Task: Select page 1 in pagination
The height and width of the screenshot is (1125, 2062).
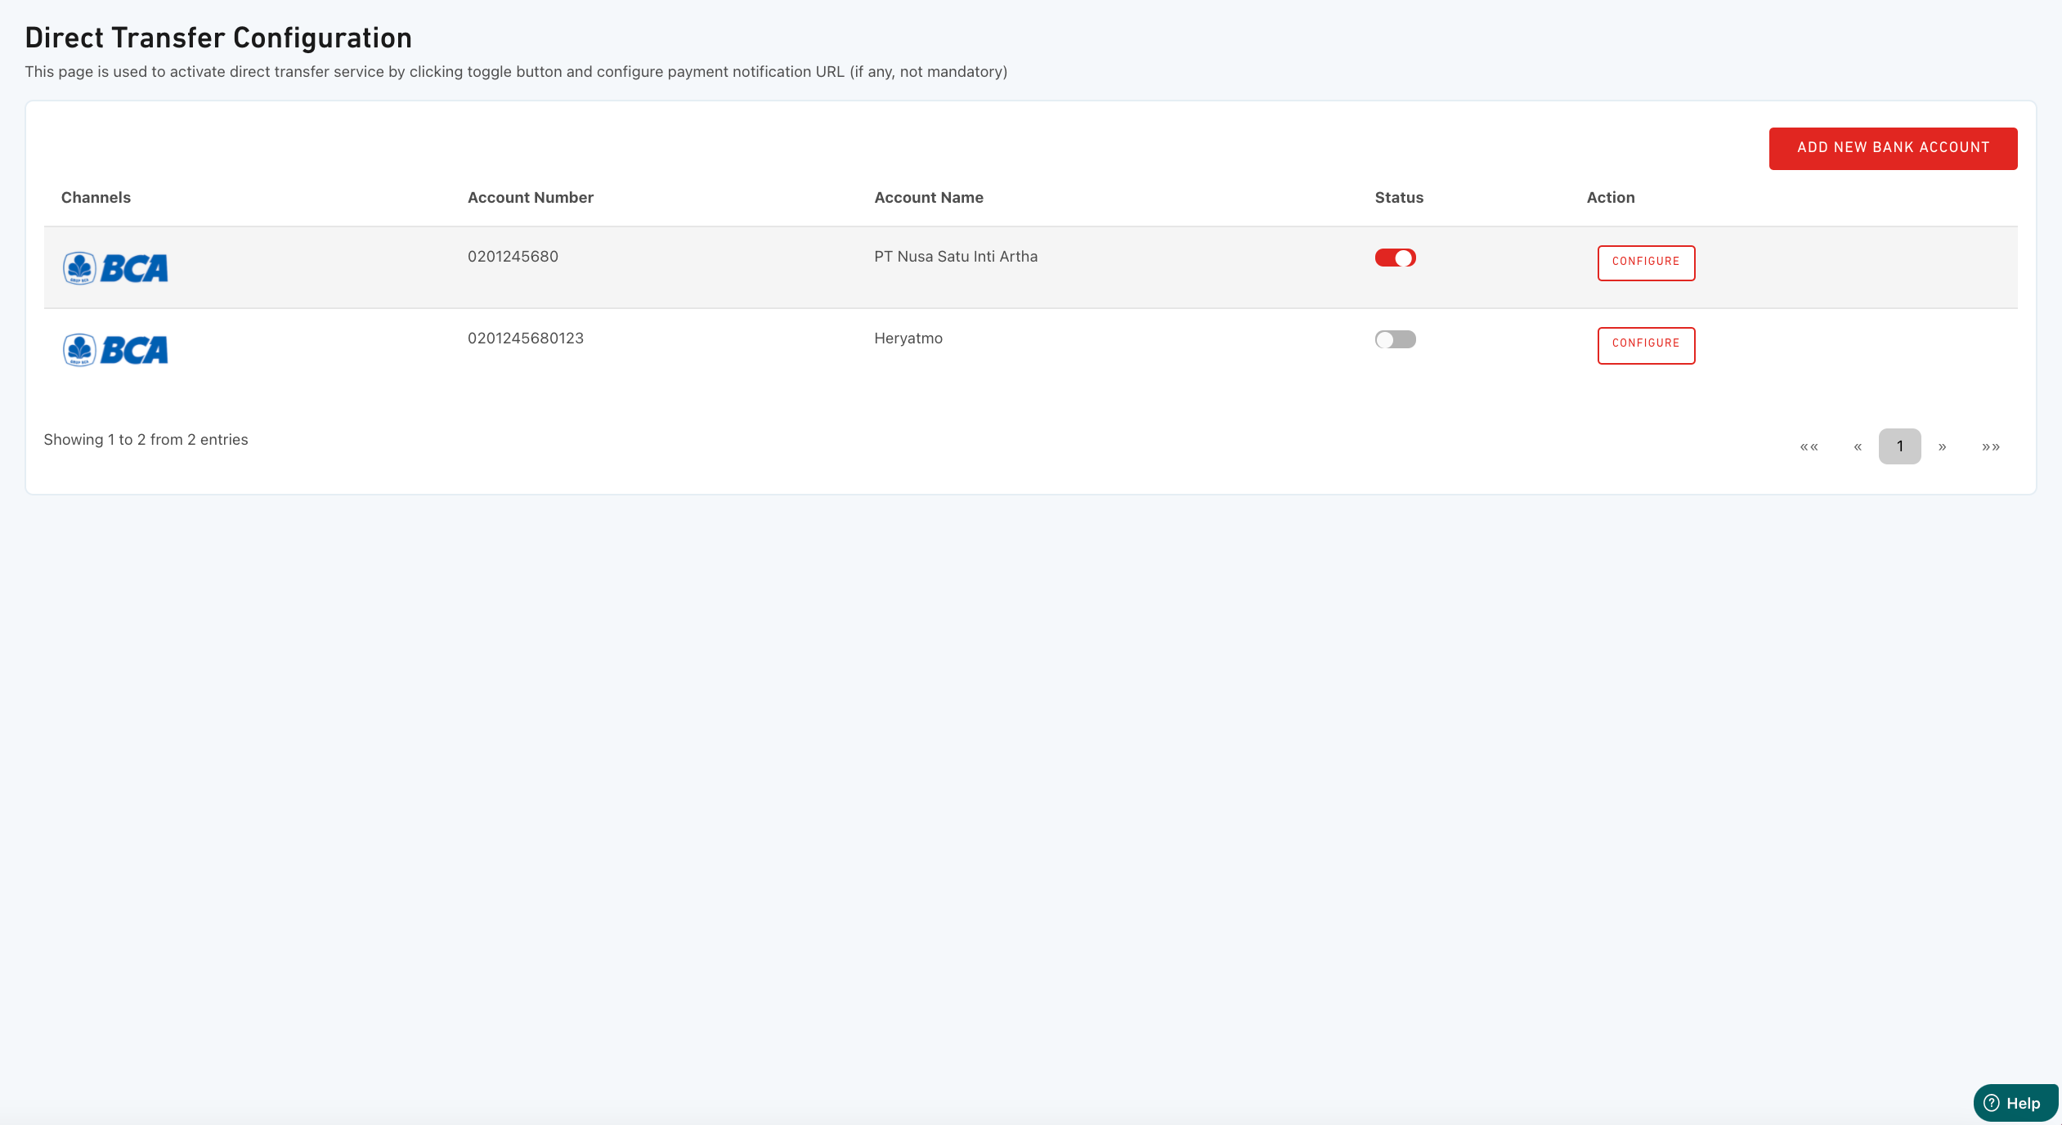Action: 1899,446
